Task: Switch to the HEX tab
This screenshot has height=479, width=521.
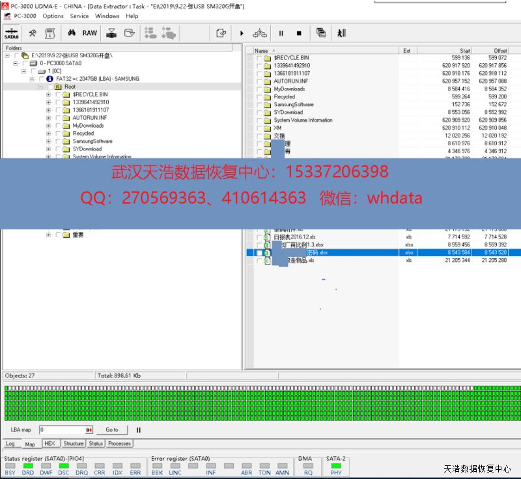Action: click(50, 443)
